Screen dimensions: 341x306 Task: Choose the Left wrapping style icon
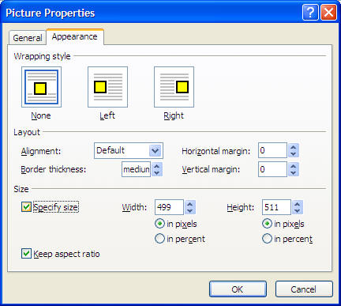tap(107, 87)
